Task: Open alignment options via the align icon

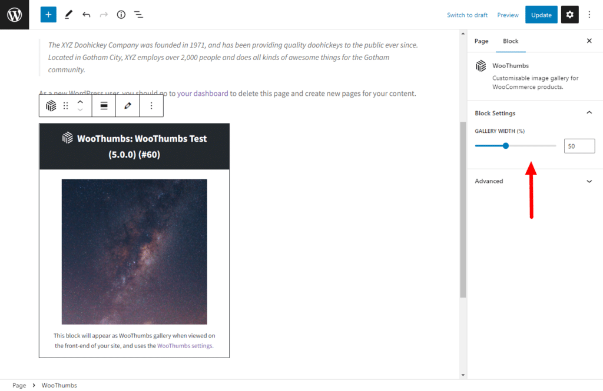Action: point(104,105)
